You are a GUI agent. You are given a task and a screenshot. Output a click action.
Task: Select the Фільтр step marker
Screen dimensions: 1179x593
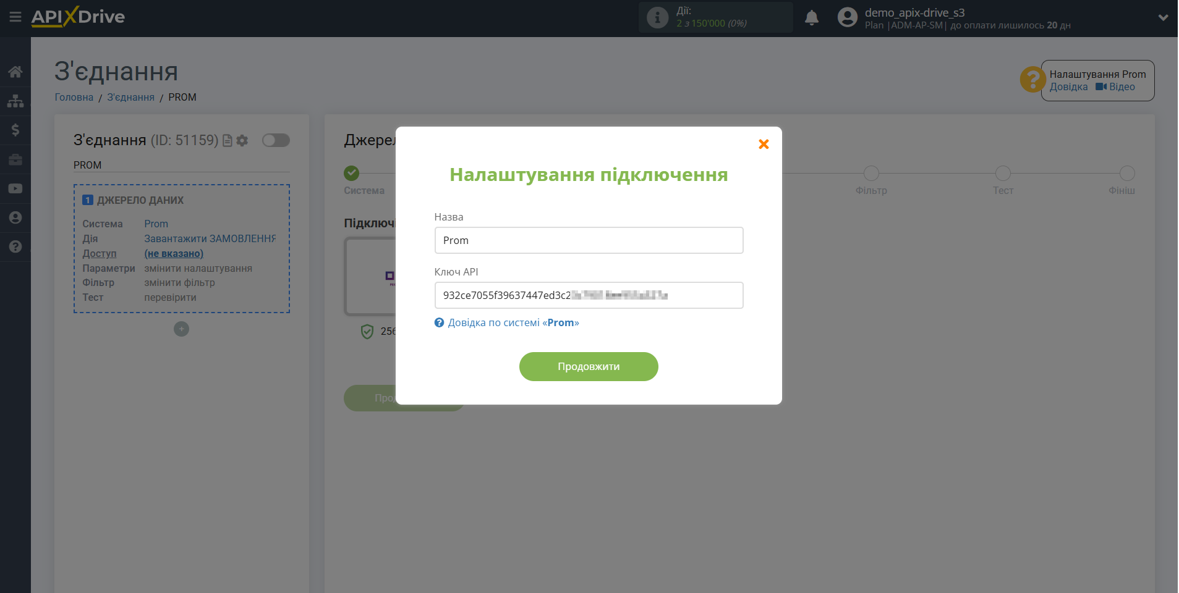tap(871, 174)
